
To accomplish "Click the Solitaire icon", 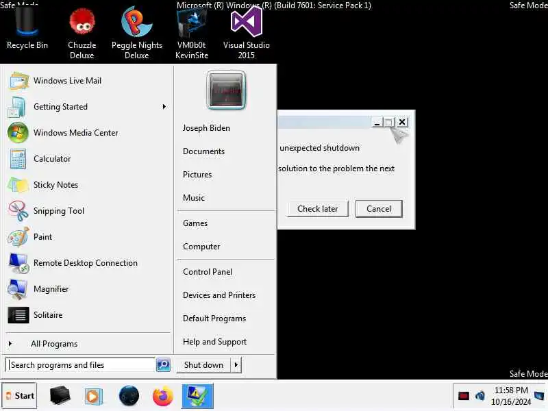I will tap(18, 315).
